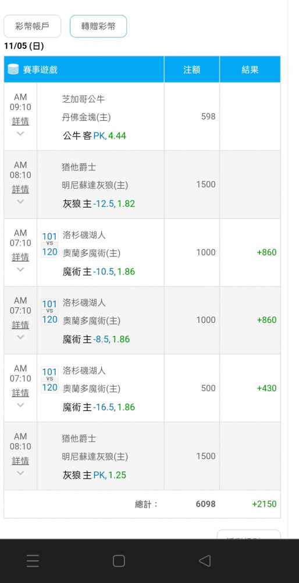Open the 詳情 link for the Timberwolves PK 1.25 bet
The height and width of the screenshot is (583, 299).
[20, 461]
